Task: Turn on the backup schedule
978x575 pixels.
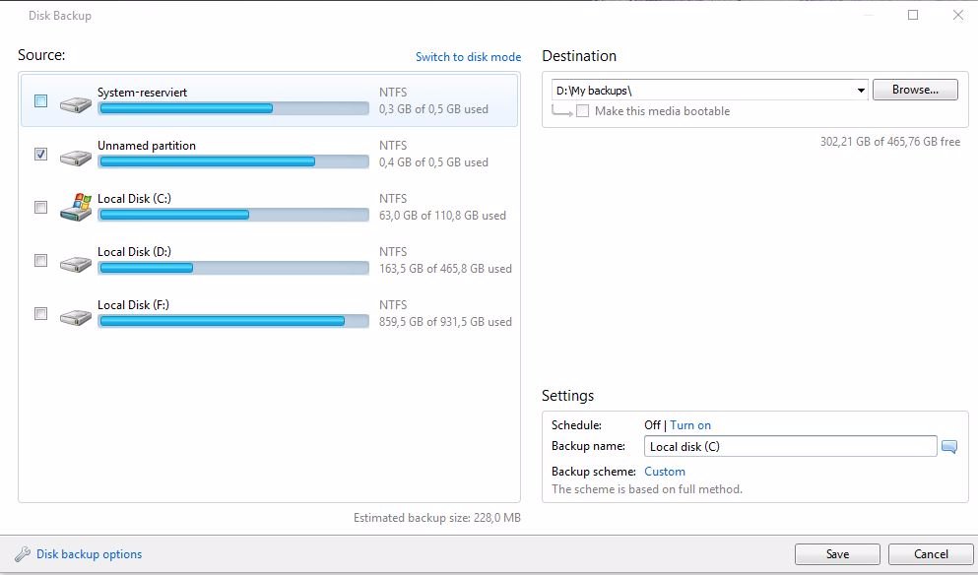Action: (690, 425)
